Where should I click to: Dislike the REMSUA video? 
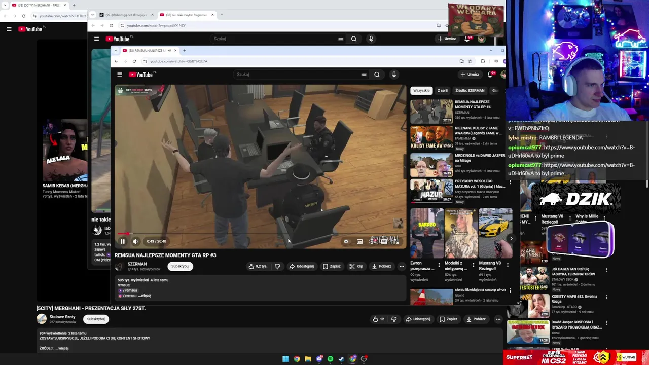277,266
